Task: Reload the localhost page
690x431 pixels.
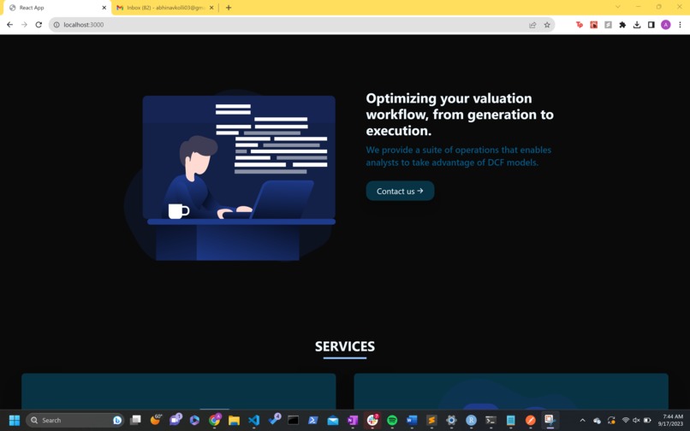Action: (39, 25)
